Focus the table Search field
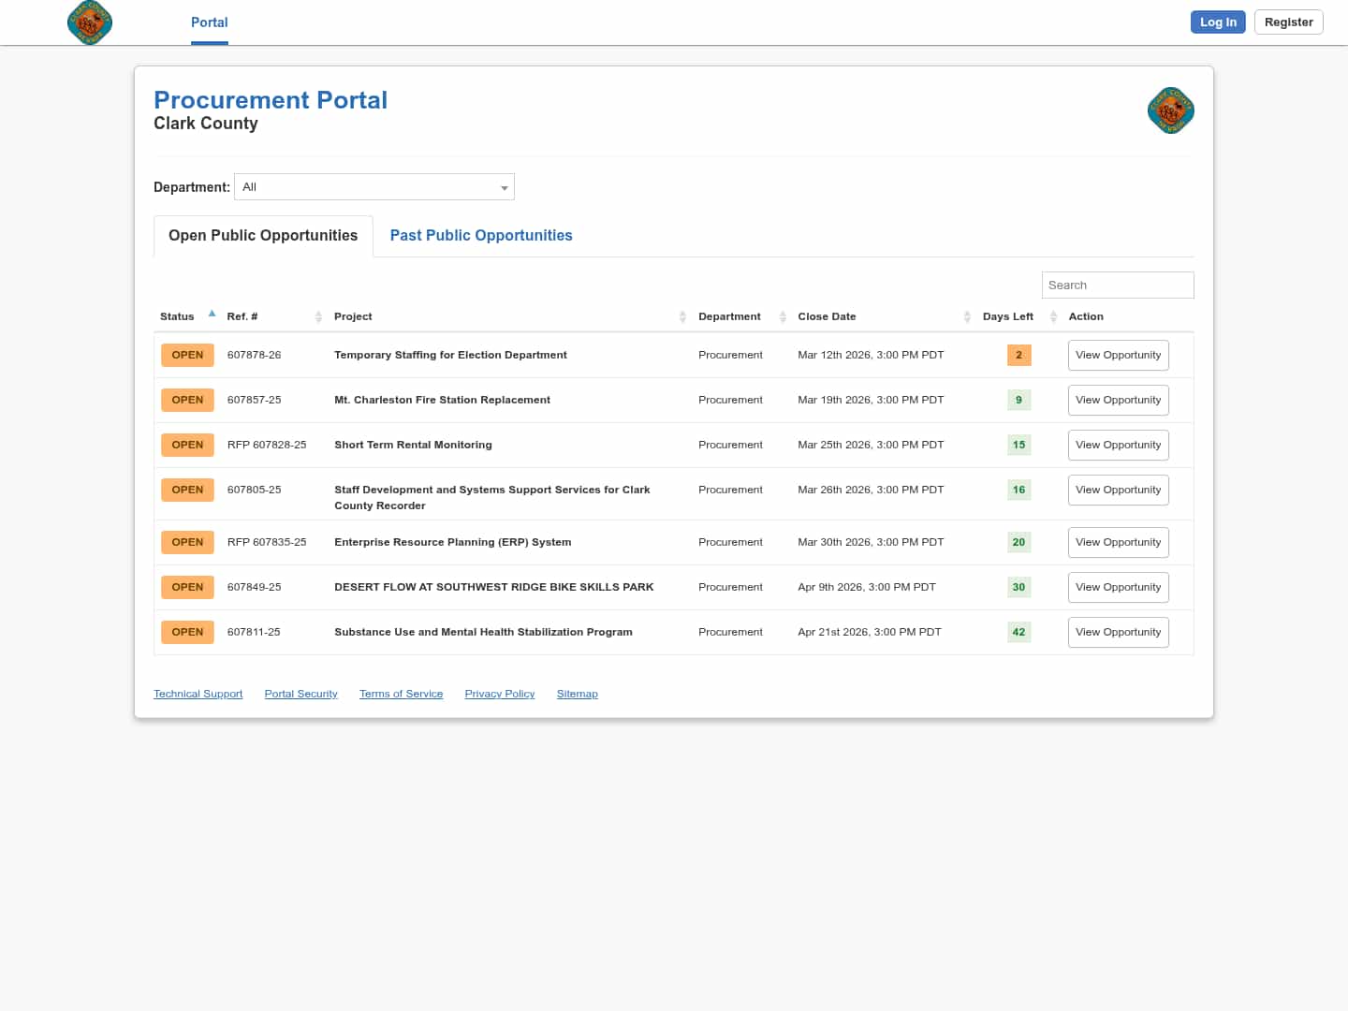The width and height of the screenshot is (1348, 1011). pyautogui.click(x=1117, y=286)
